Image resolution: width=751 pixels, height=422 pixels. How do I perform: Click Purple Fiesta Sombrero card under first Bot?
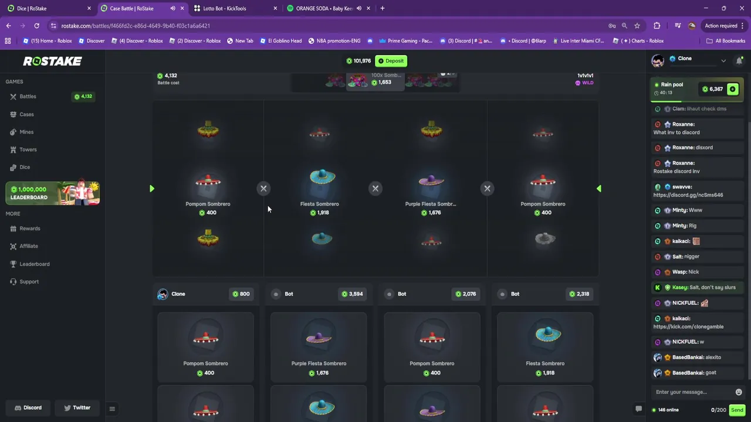319,346
